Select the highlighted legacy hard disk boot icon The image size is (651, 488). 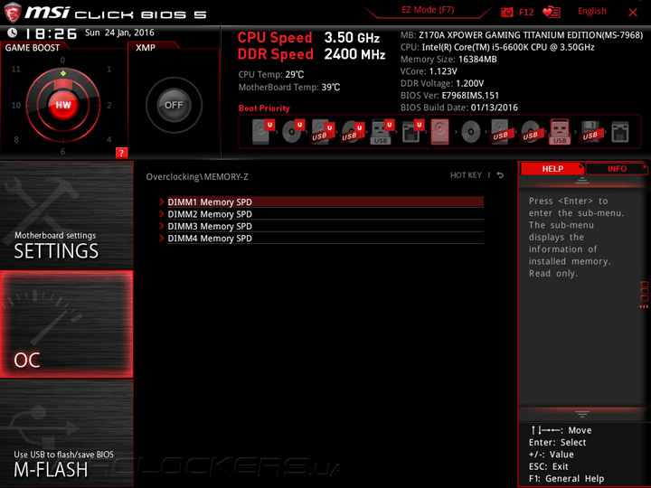pyautogui.click(x=440, y=132)
